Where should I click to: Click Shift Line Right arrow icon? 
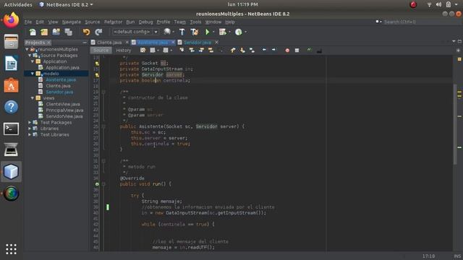coord(273,51)
